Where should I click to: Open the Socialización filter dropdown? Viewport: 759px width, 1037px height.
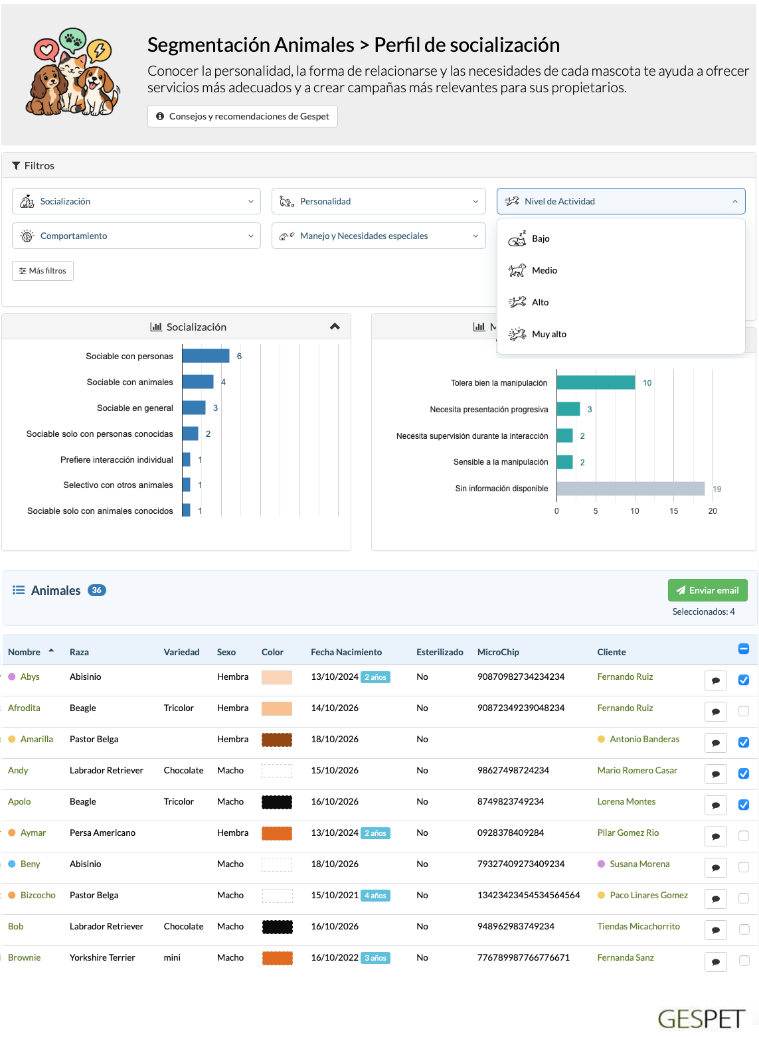click(x=137, y=201)
